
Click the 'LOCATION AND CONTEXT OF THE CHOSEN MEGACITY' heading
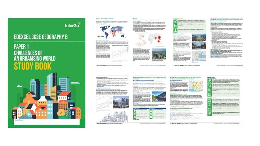pos(186,78)
